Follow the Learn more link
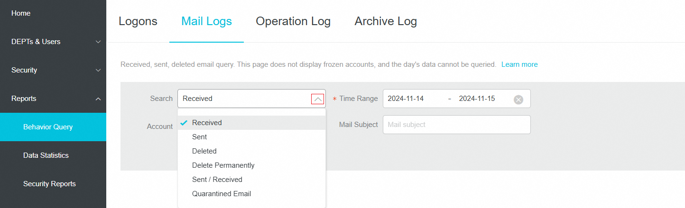685x208 pixels. click(x=519, y=64)
